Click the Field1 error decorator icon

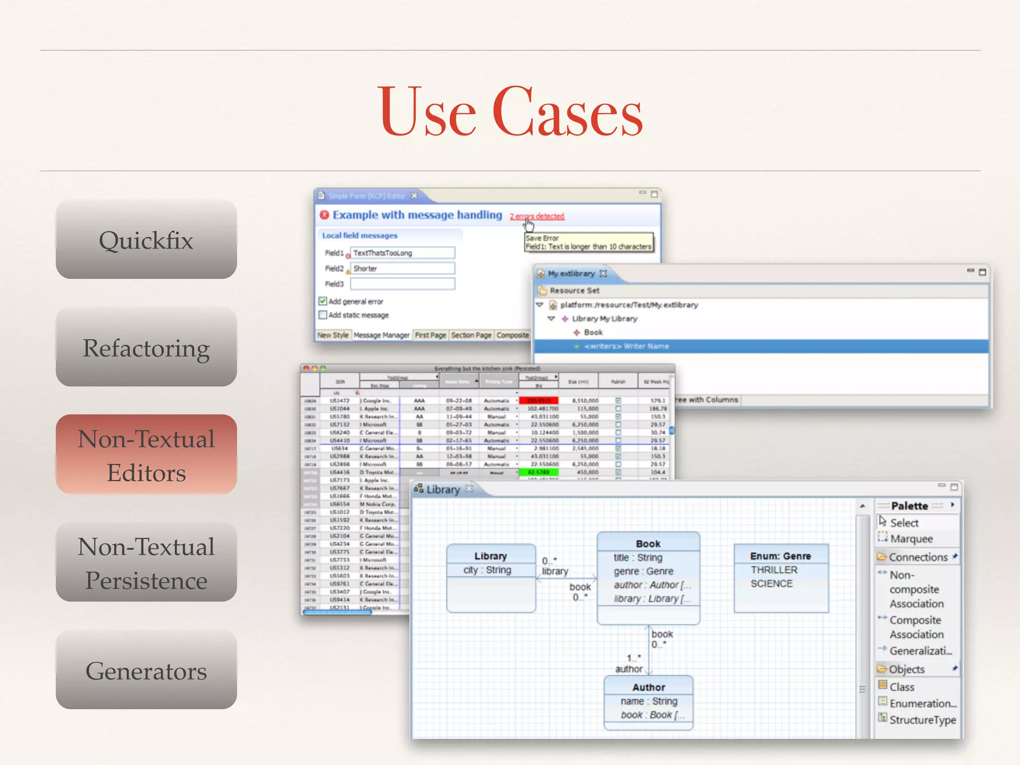coord(348,256)
